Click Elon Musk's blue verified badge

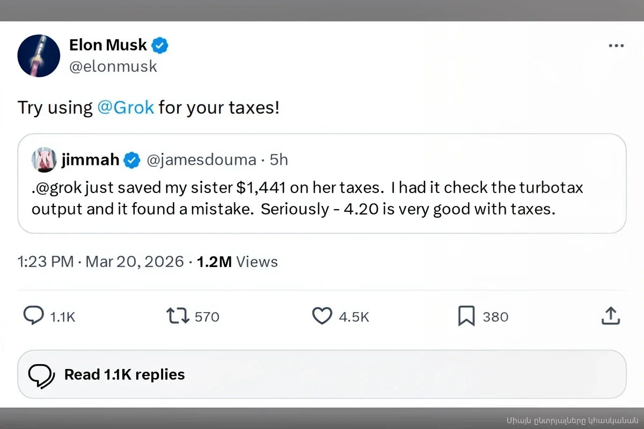pyautogui.click(x=160, y=46)
